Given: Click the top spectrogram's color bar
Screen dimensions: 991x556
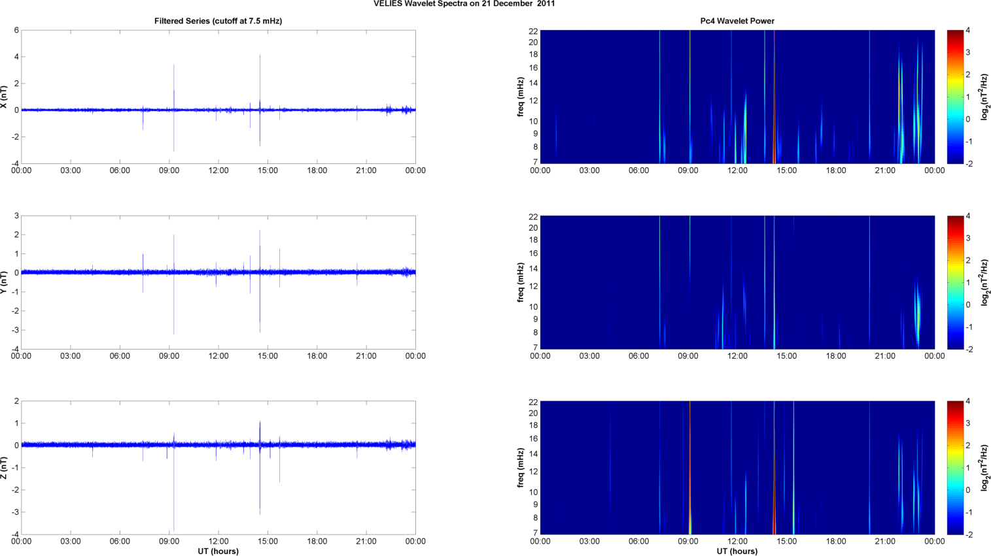Looking at the screenshot, I should point(955,97).
